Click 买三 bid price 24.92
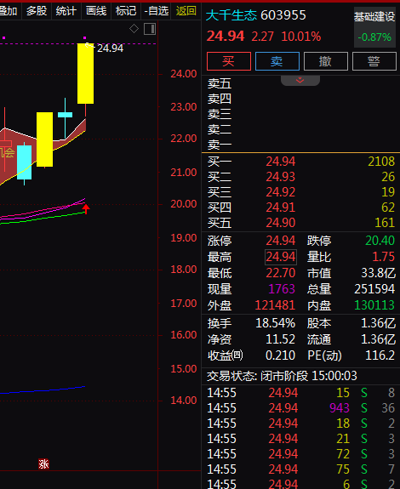The width and height of the screenshot is (400, 489). point(281,192)
